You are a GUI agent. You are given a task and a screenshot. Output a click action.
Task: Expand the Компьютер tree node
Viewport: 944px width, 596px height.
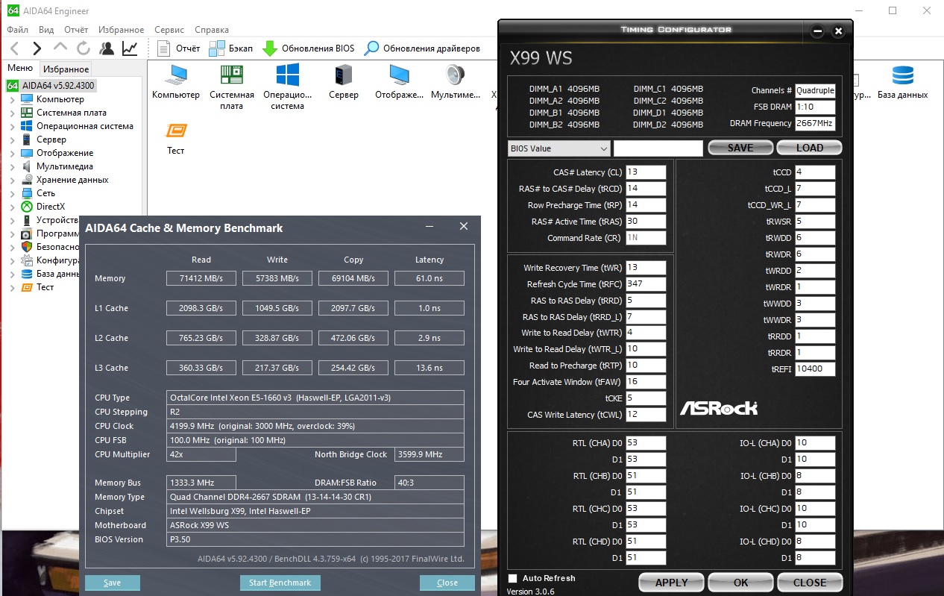[12, 99]
